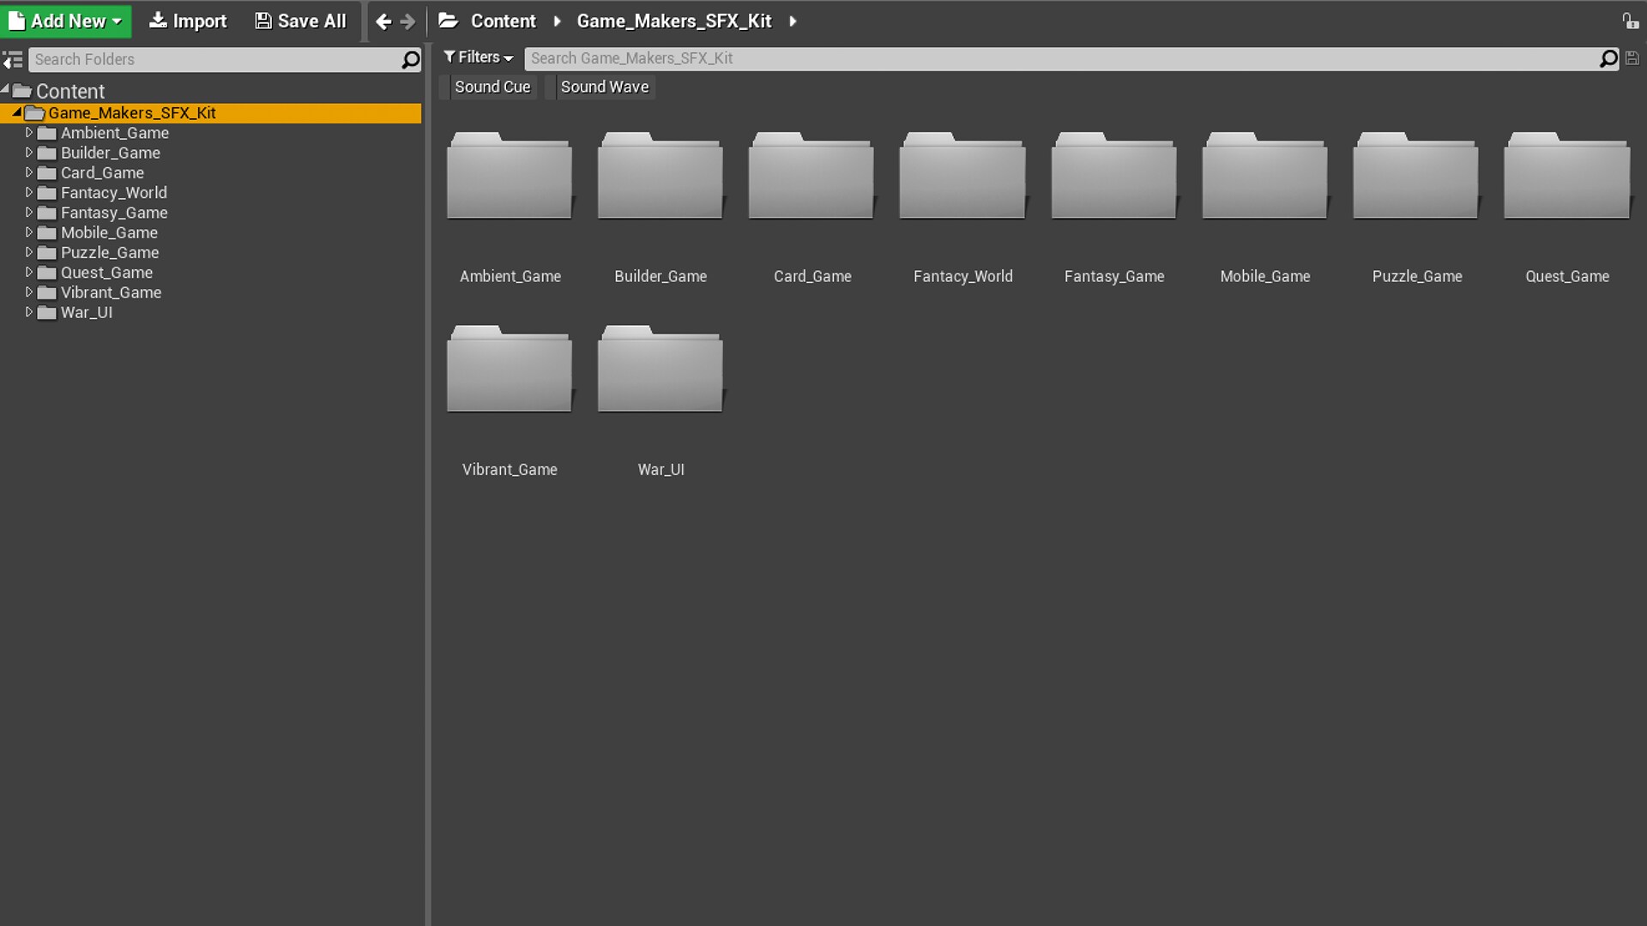Open the Filters dropdown
This screenshot has height=926, width=1647.
click(478, 57)
